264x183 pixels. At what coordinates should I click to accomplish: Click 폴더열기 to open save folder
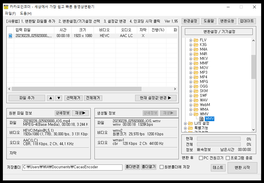149,167
